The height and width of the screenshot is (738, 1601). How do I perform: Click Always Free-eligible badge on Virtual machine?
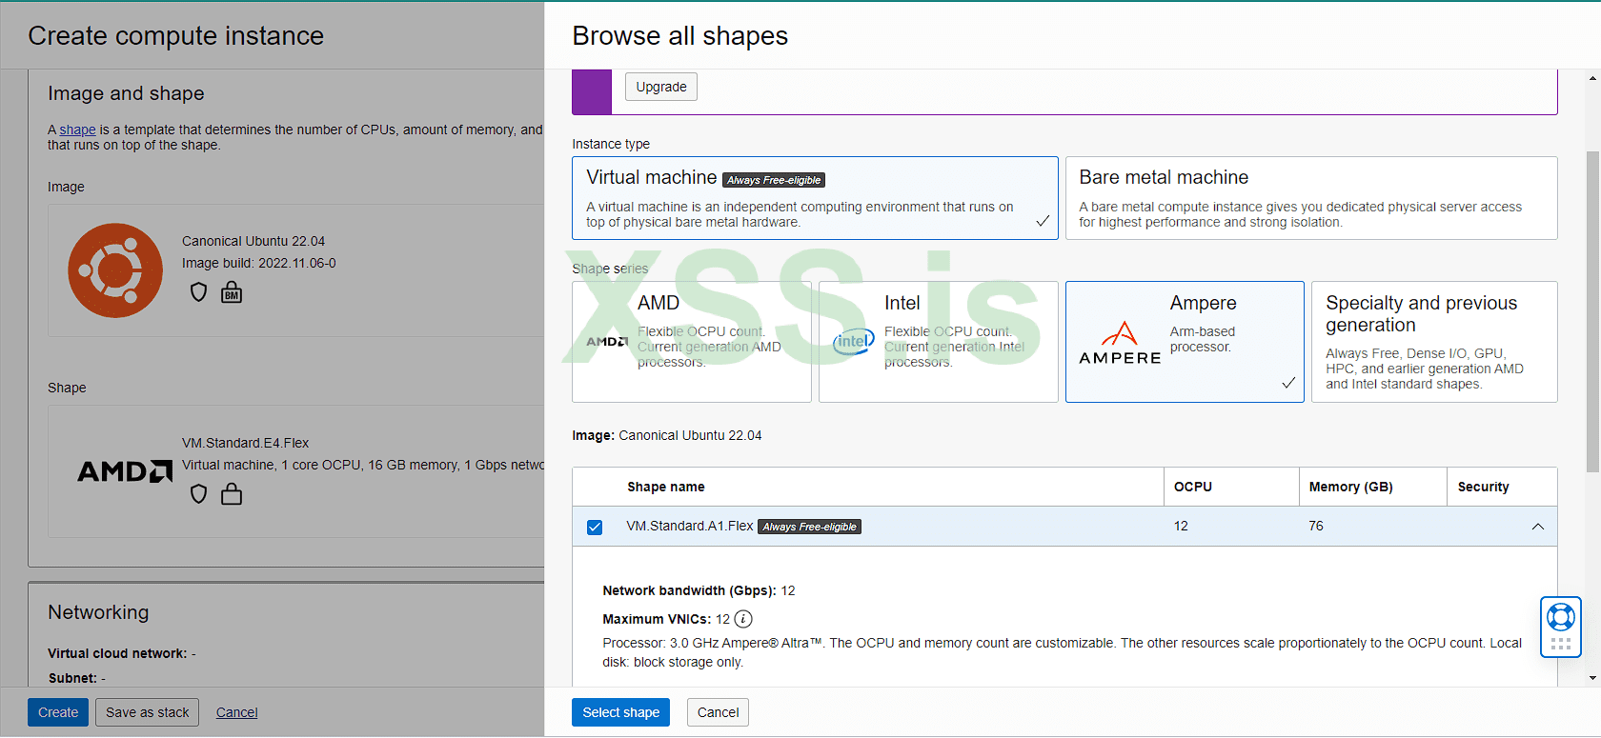[774, 180]
